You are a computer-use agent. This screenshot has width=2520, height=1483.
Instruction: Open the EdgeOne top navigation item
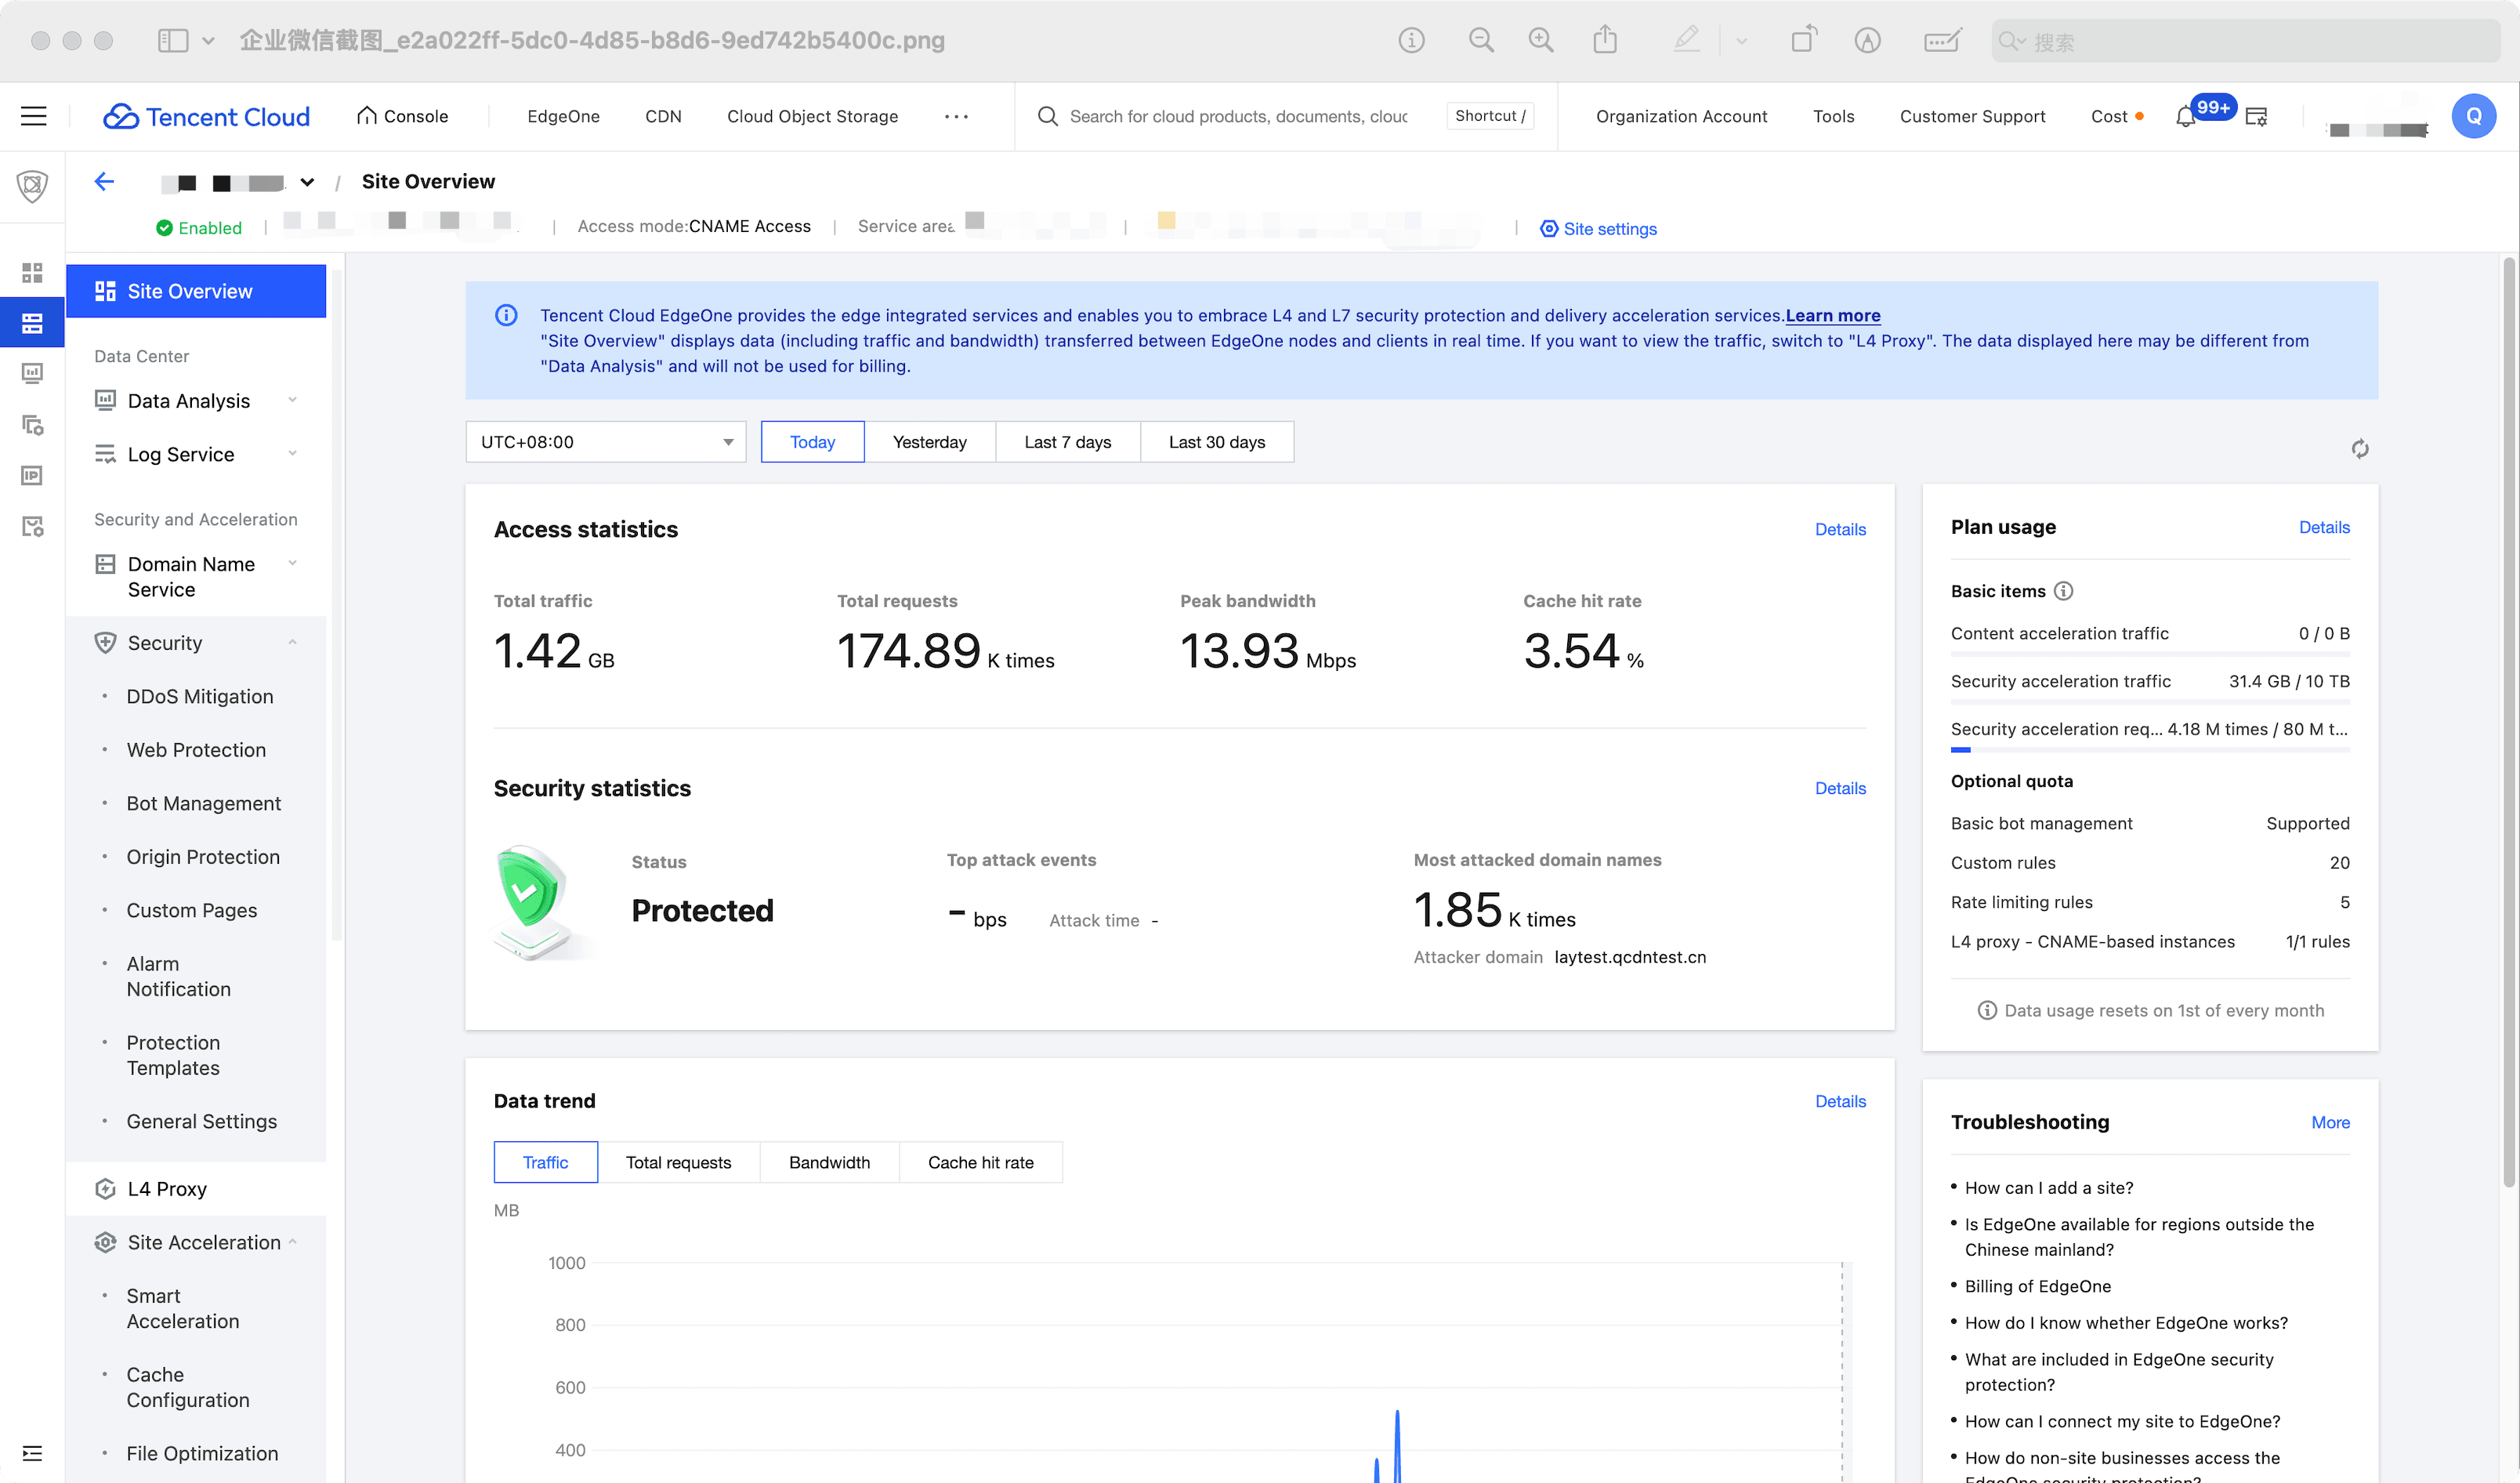(x=563, y=116)
